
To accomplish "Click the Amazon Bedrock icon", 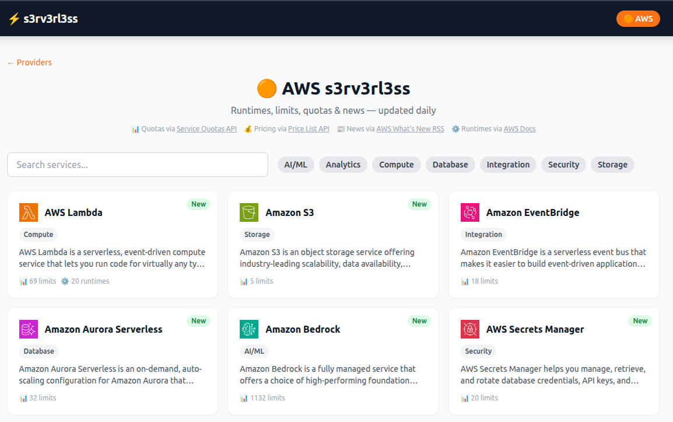I will tap(249, 329).
